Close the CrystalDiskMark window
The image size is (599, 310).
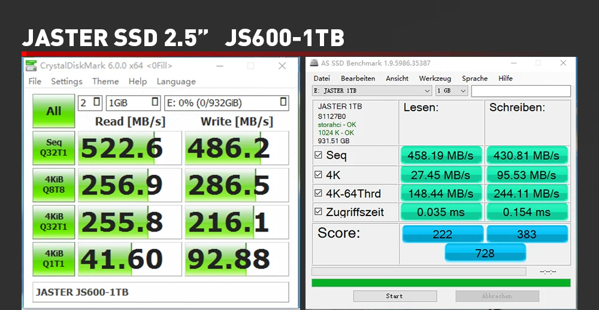(282, 66)
